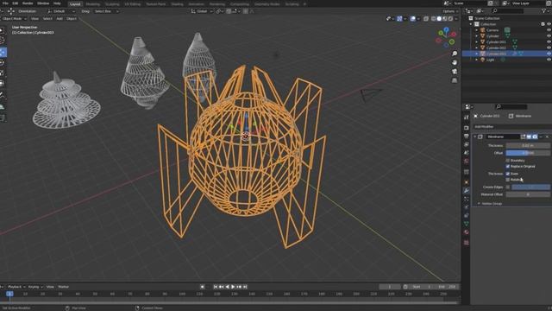Hide Camera with its eye icon
Screen dimensions: 552x311
(549, 30)
